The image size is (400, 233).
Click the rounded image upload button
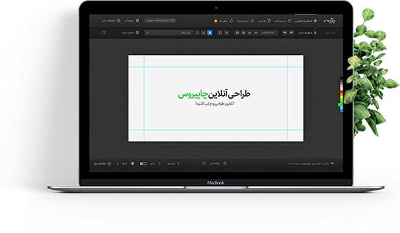tap(160, 21)
